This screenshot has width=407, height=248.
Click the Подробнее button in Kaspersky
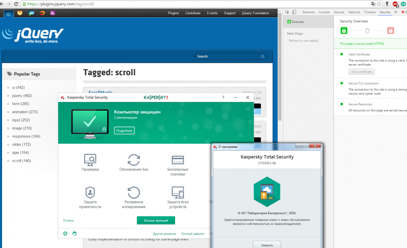click(124, 131)
